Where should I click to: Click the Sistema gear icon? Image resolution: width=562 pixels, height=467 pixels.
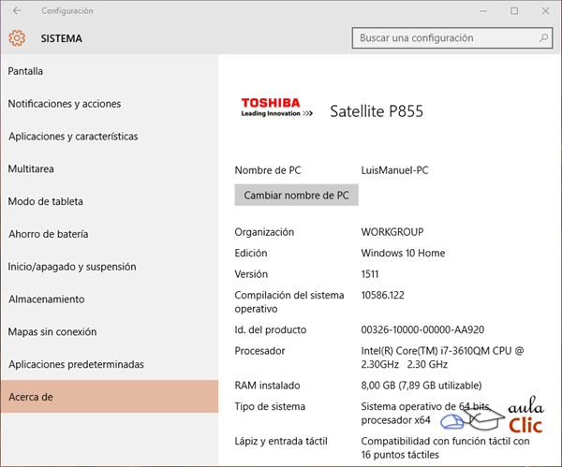(x=16, y=38)
